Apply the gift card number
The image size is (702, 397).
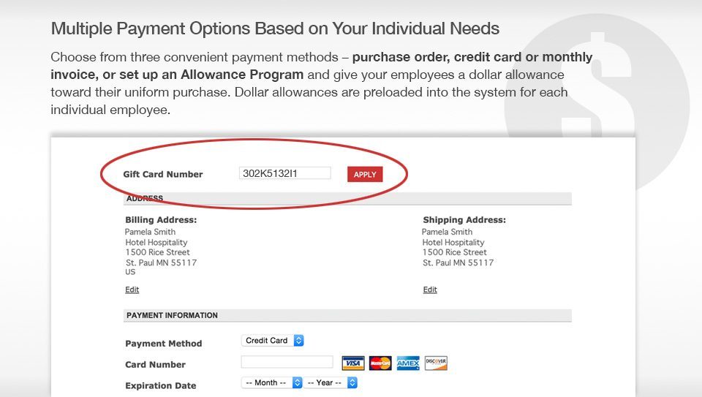click(365, 175)
